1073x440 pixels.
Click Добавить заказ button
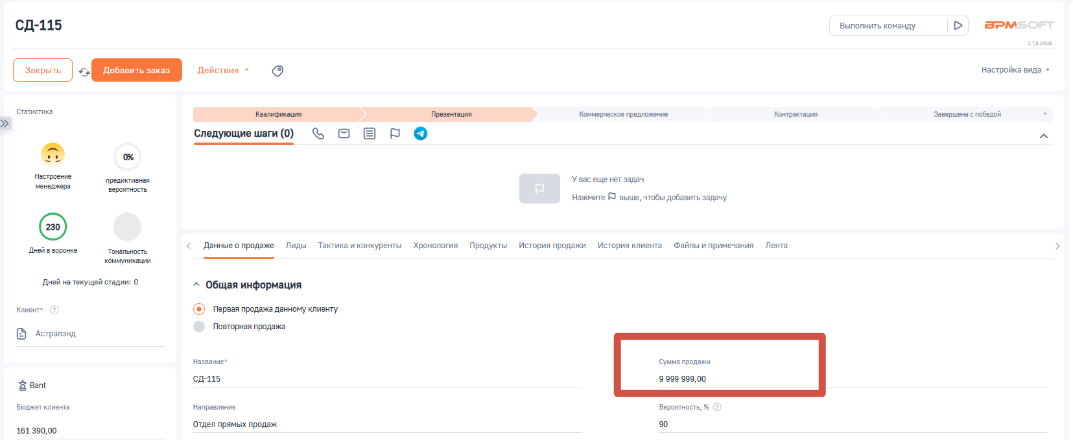tap(137, 70)
